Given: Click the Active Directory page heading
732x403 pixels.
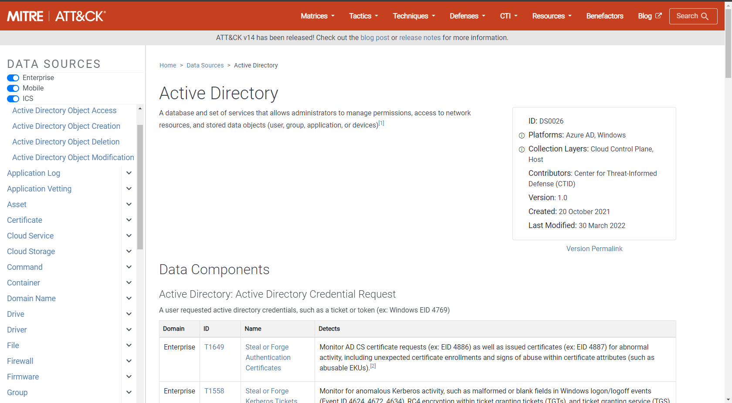Looking at the screenshot, I should (219, 93).
